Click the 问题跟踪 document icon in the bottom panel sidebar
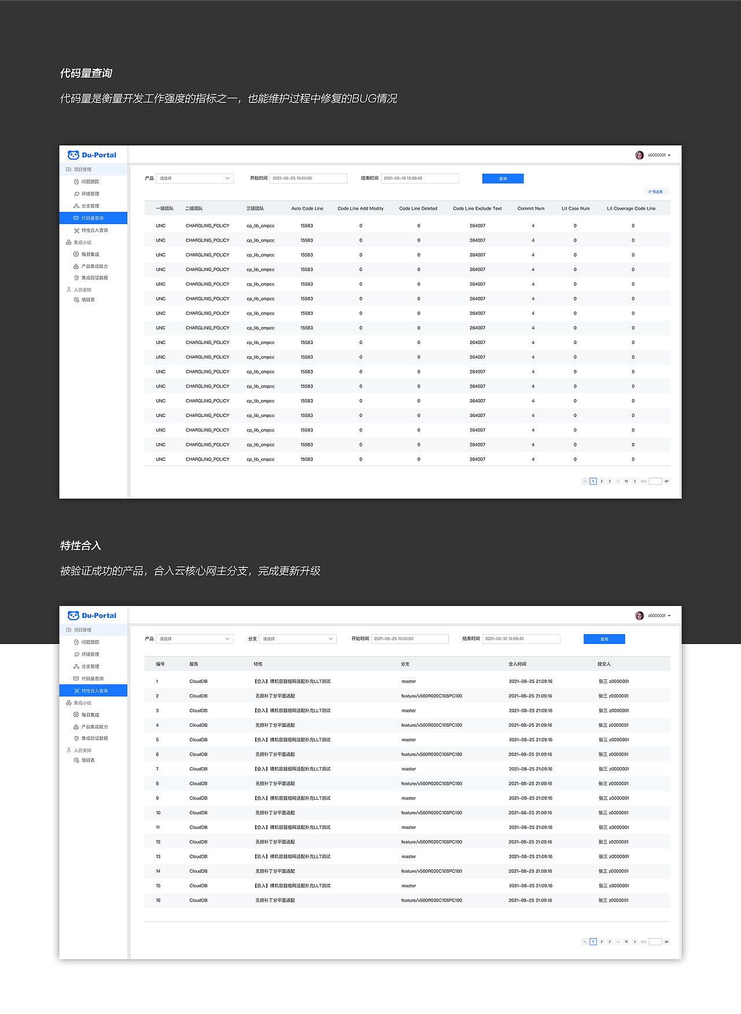 tap(76, 642)
